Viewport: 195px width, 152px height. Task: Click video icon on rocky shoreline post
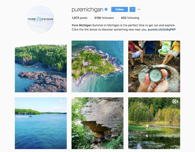tap(62, 45)
